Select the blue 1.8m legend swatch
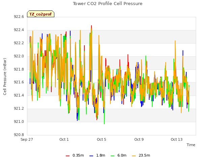 tap(91, 156)
